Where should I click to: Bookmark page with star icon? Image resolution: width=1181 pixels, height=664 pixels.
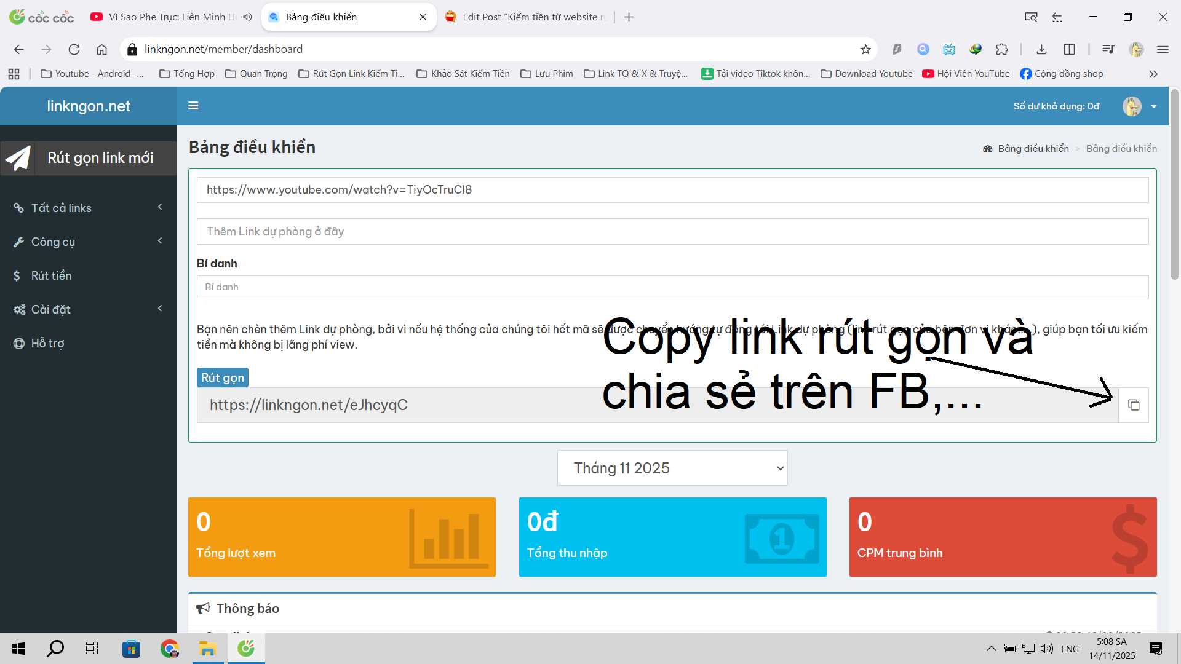(865, 50)
